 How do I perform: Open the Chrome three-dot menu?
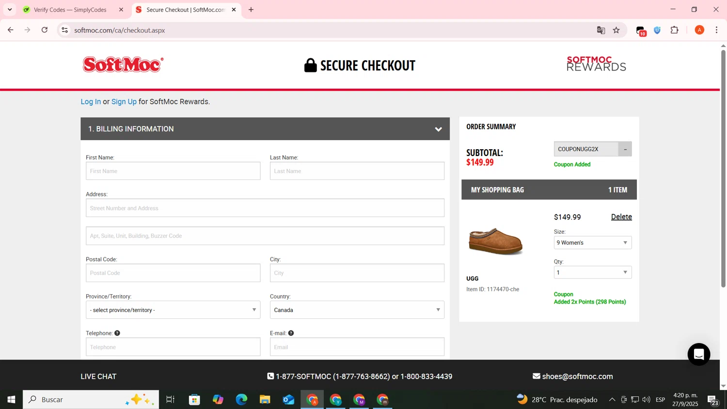click(x=716, y=30)
